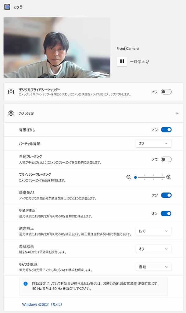Open the バーチャル背景 dropdown
The width and height of the screenshot is (186, 313).
click(153, 143)
